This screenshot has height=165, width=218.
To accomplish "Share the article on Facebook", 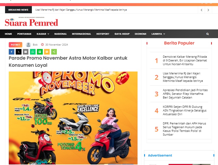I will click(11, 52).
